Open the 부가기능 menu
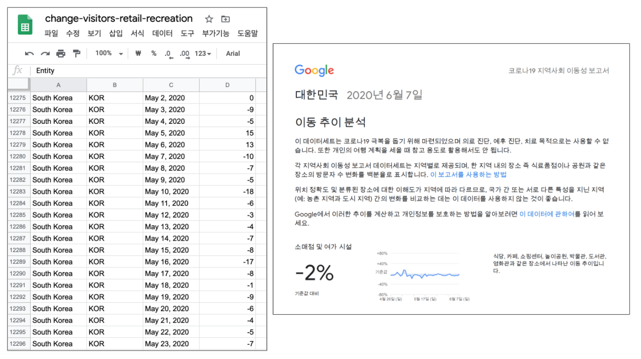 [x=215, y=34]
